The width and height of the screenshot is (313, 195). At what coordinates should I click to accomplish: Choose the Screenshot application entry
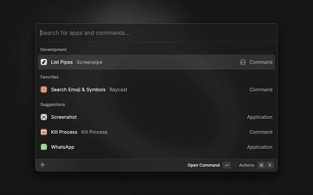(x=64, y=117)
